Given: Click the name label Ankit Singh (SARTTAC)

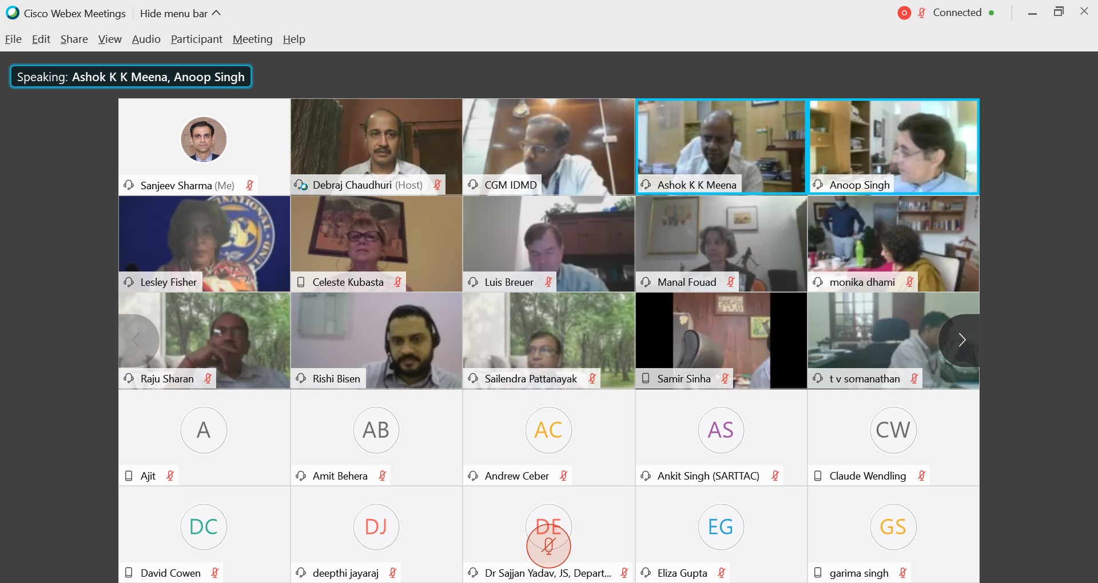Looking at the screenshot, I should tap(709, 476).
